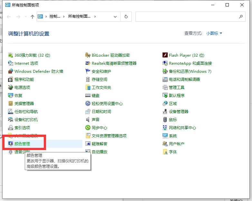
Task: Click the 键盘 keyboard icon
Action: [x=88, y=96]
